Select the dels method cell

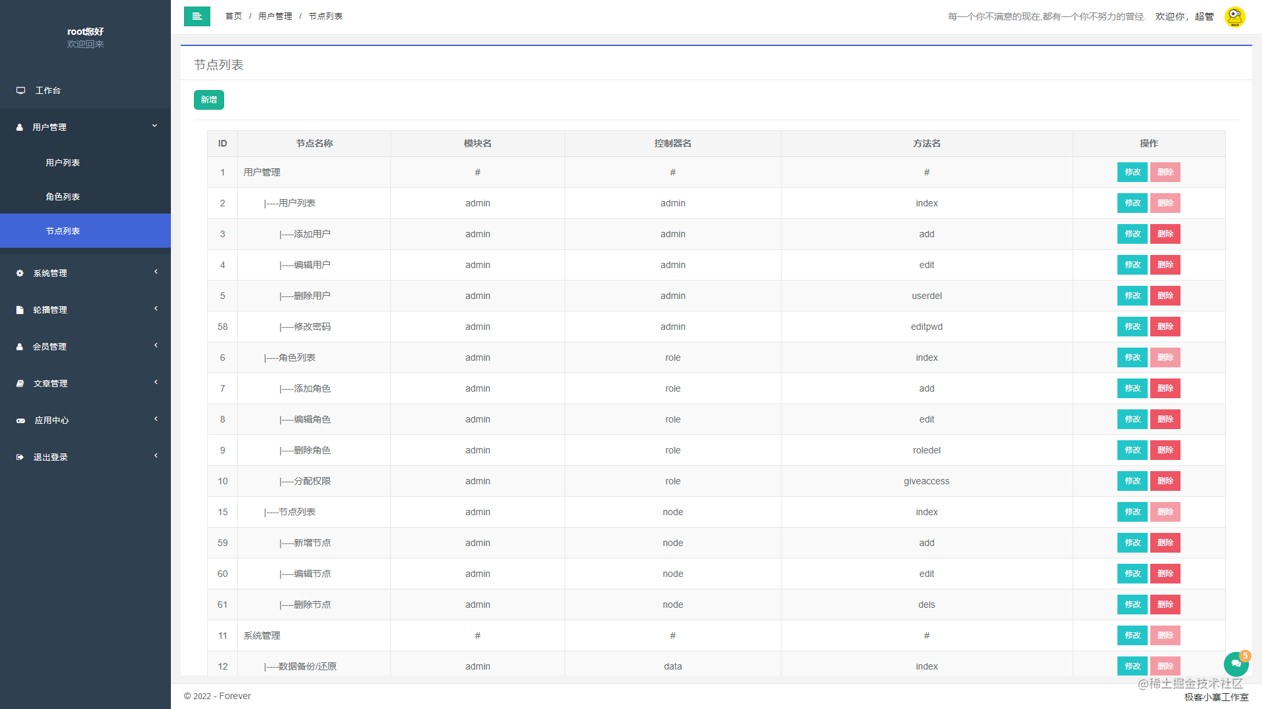[x=927, y=605]
